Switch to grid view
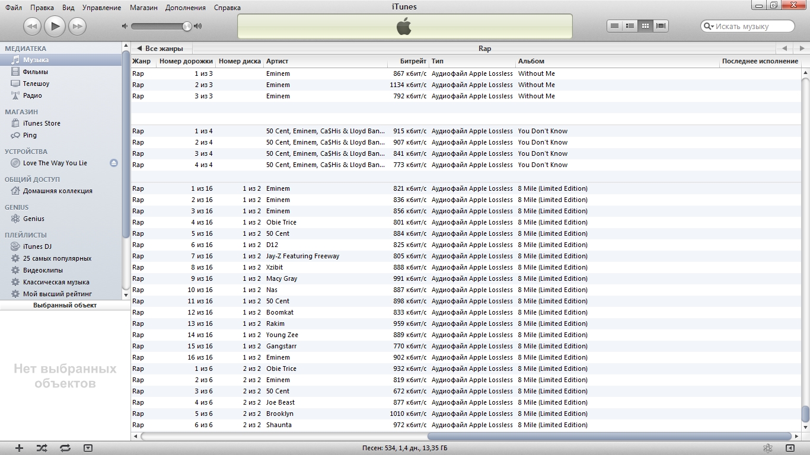Viewport: 810px width, 455px height. pos(646,25)
